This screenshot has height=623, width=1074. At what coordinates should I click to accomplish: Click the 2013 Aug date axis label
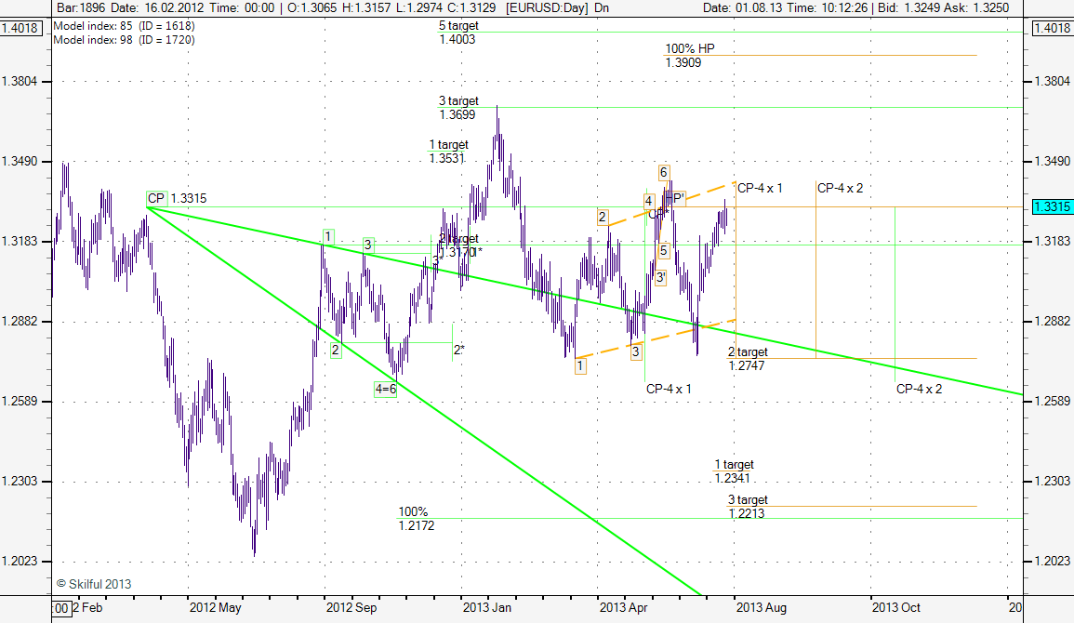[762, 608]
